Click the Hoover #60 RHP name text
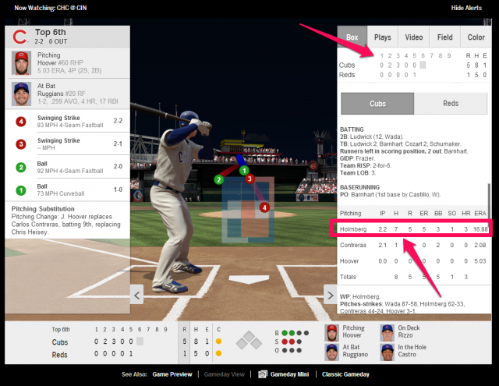Screen dimensions: 499x386 tap(60, 62)
